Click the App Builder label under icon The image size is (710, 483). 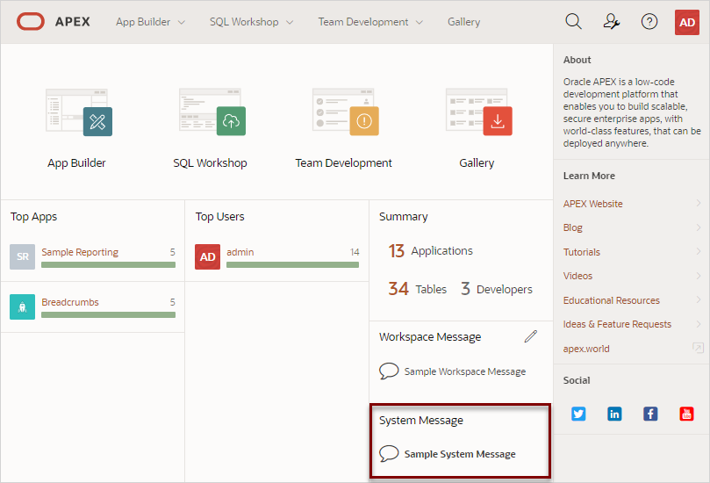point(76,162)
